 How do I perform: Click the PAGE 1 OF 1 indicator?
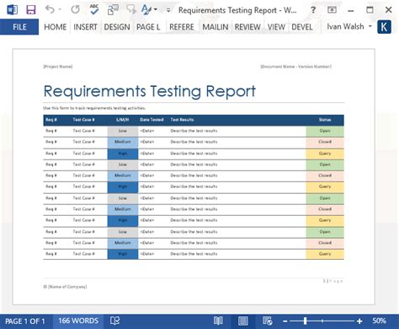point(25,321)
